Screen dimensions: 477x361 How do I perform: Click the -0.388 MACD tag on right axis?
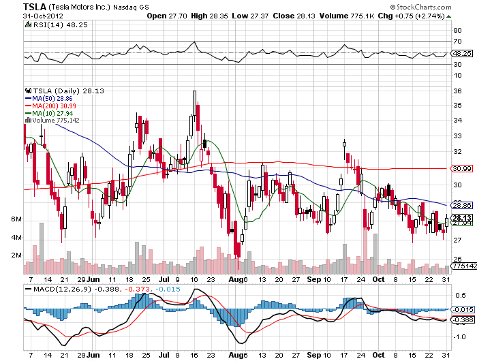(463, 320)
